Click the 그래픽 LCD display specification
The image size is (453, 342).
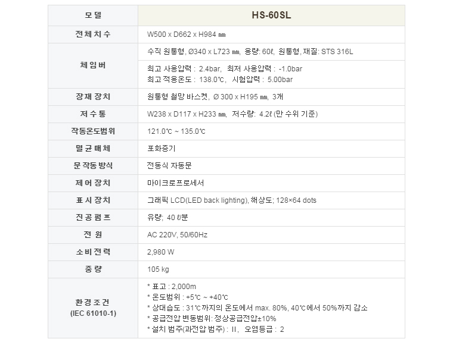pos(232,200)
